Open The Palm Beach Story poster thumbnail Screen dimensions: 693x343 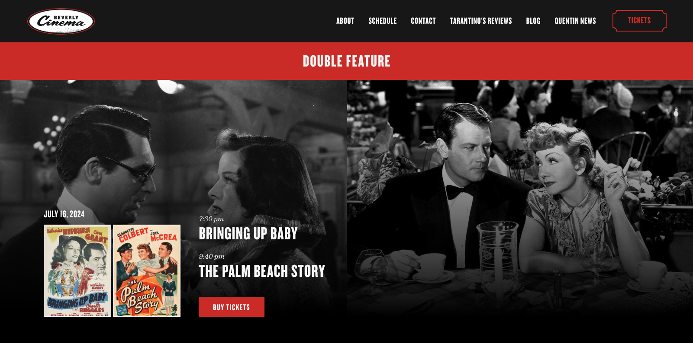147,271
